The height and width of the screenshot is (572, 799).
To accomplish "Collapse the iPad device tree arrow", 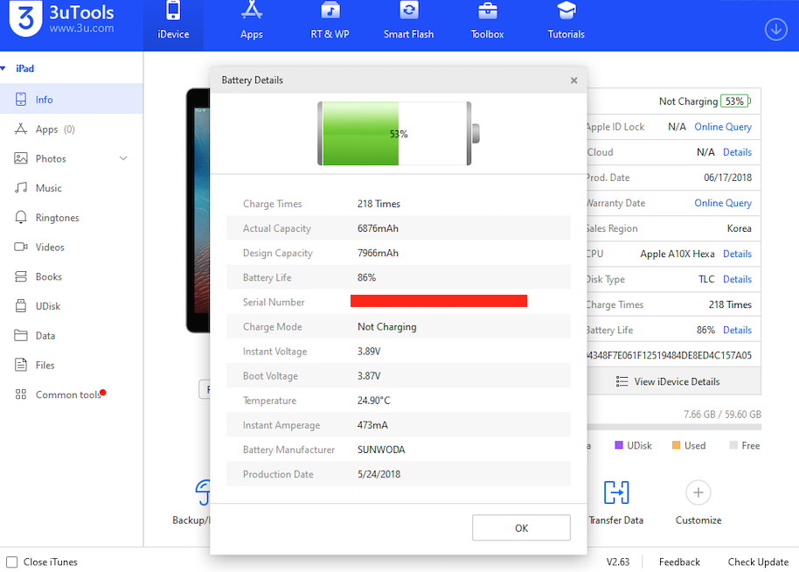I will (3, 68).
